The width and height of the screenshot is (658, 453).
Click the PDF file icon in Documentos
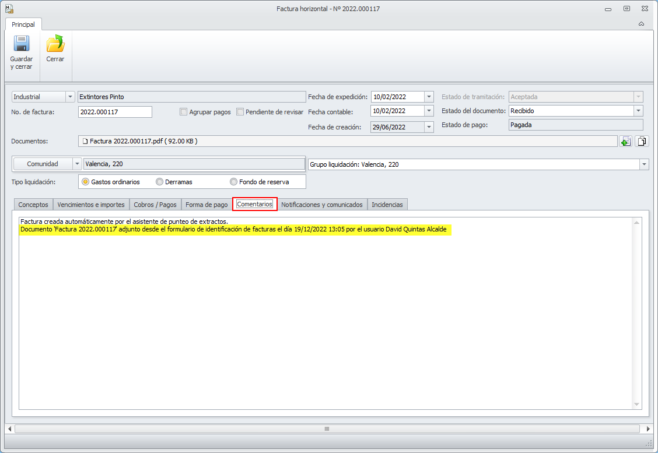(85, 141)
